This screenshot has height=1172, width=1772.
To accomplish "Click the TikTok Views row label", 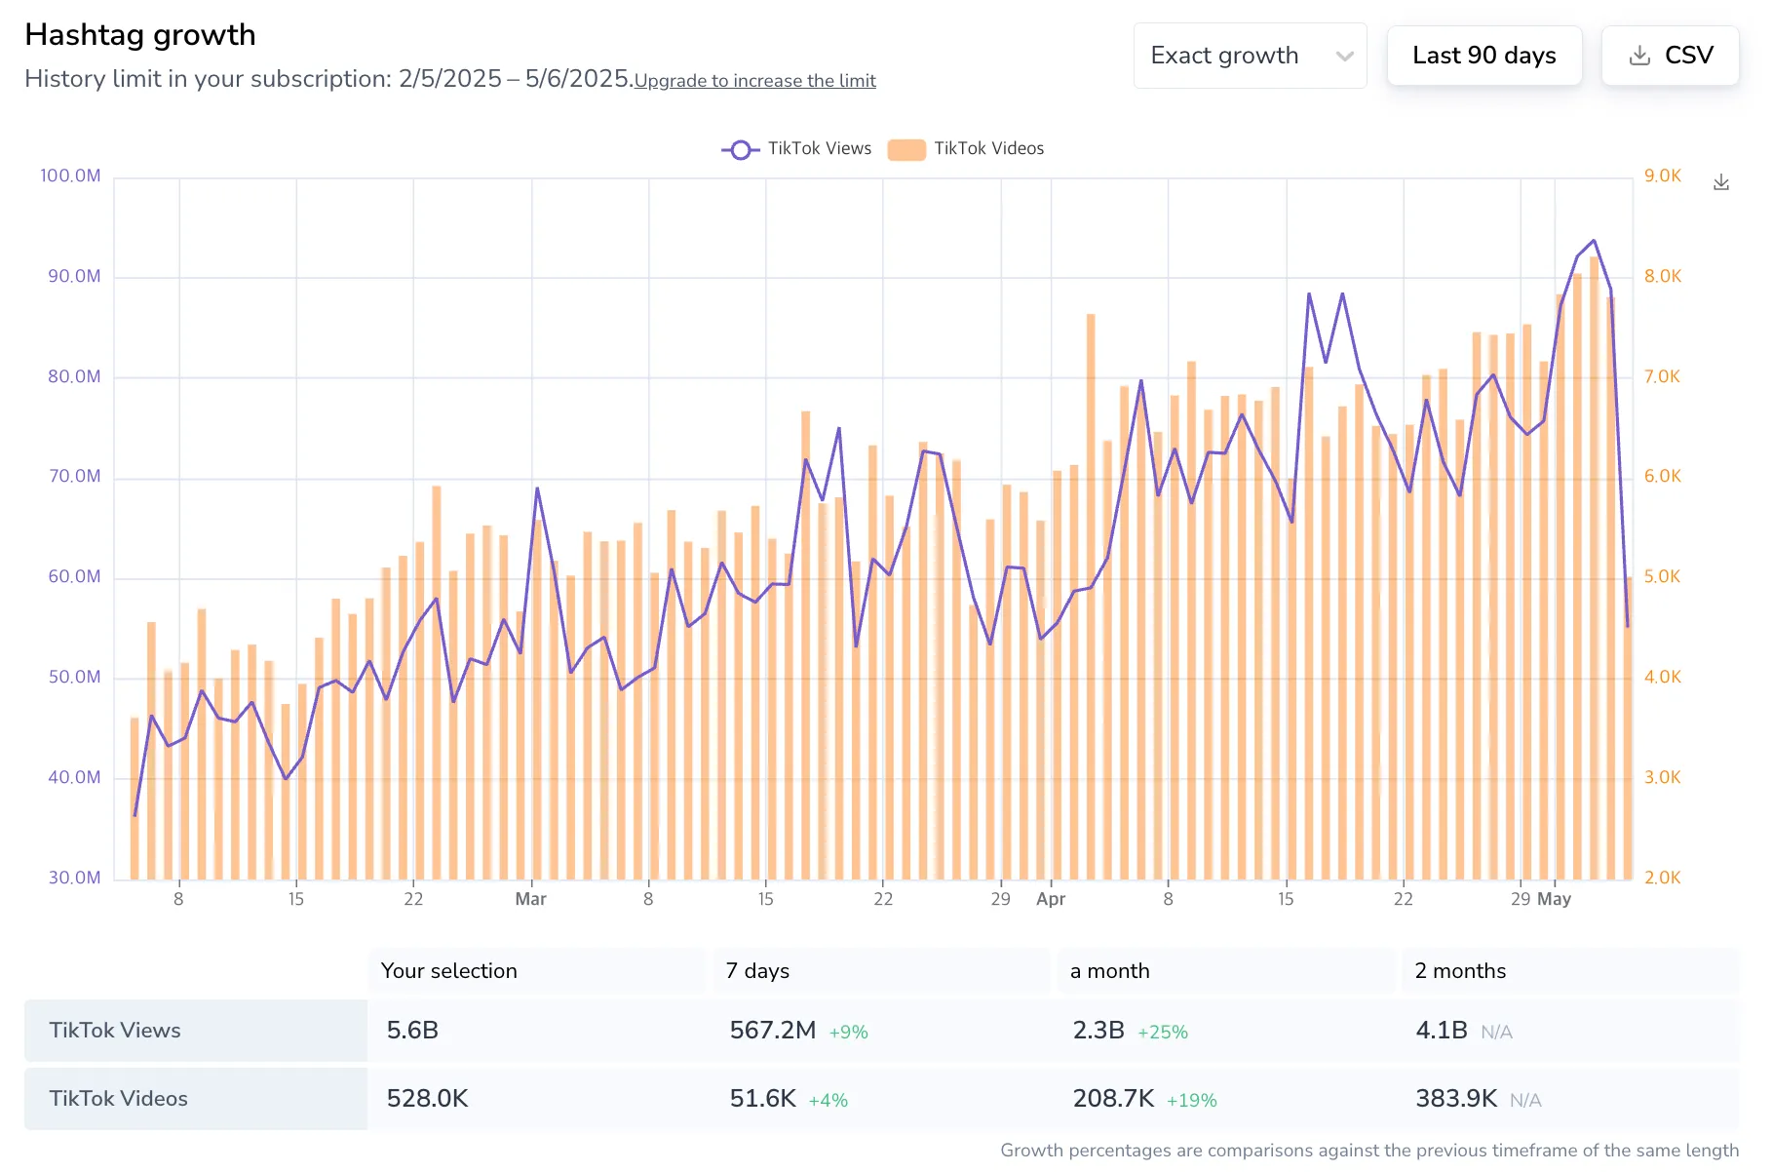I will pyautogui.click(x=115, y=1031).
